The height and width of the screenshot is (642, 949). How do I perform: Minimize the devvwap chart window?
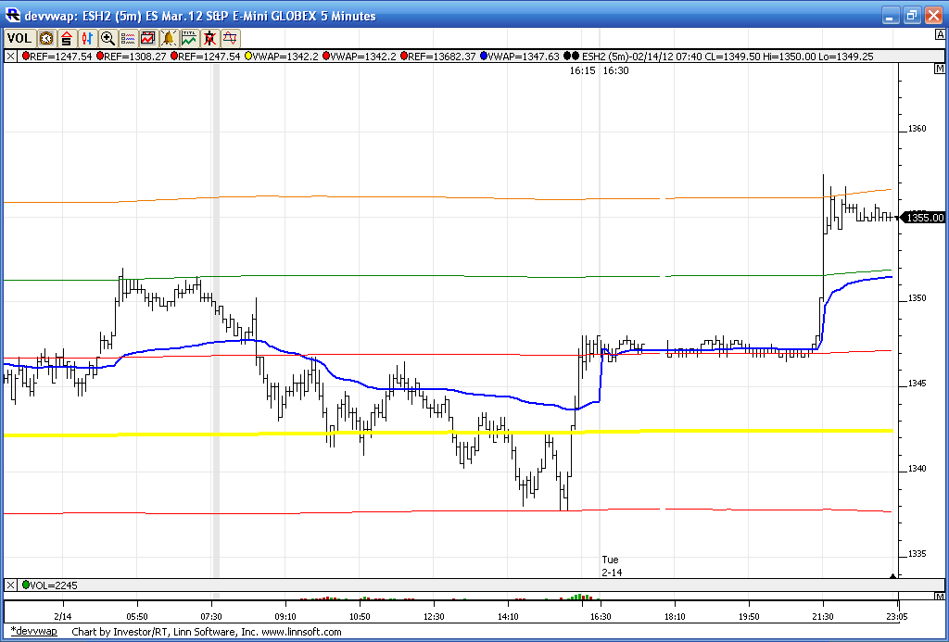891,16
